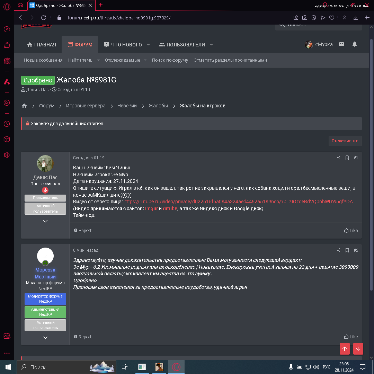Open Пользователи dropdown arrow

point(211,45)
